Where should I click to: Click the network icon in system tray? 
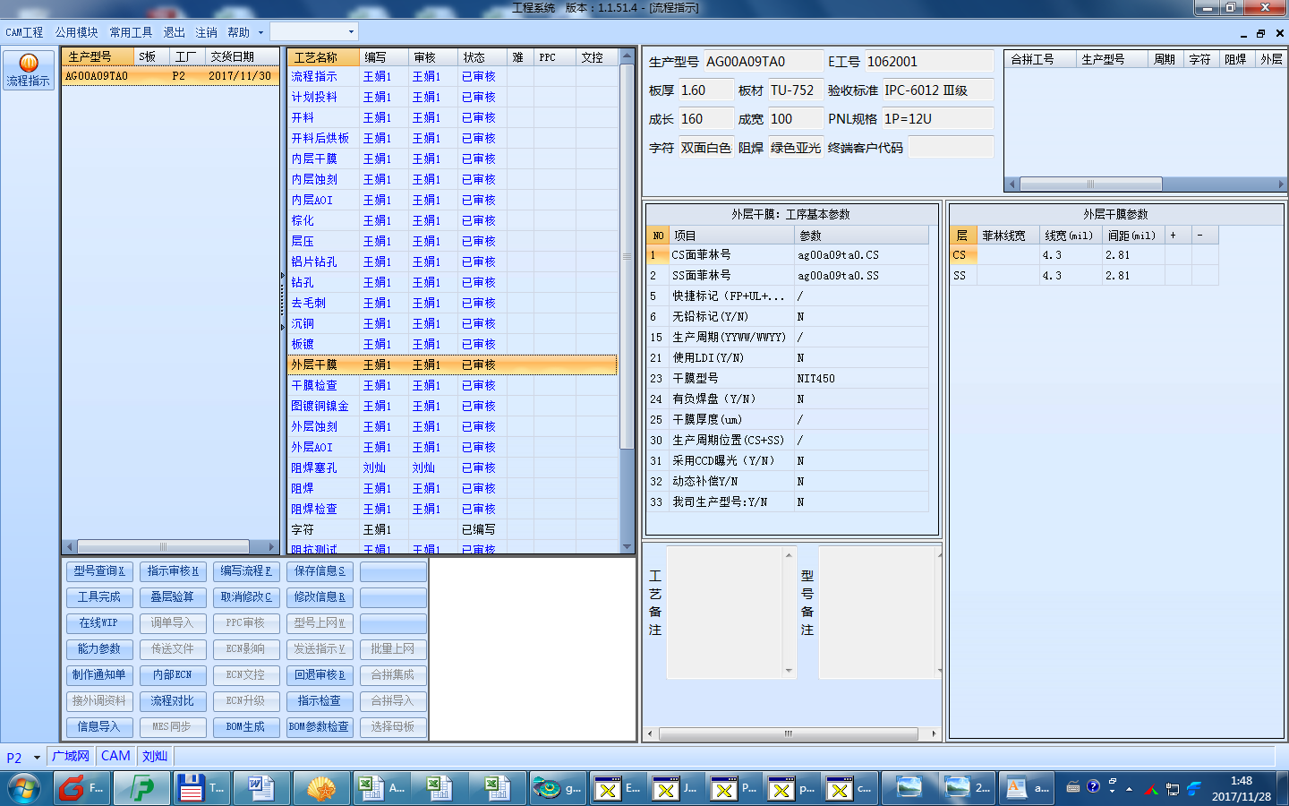click(x=1172, y=789)
